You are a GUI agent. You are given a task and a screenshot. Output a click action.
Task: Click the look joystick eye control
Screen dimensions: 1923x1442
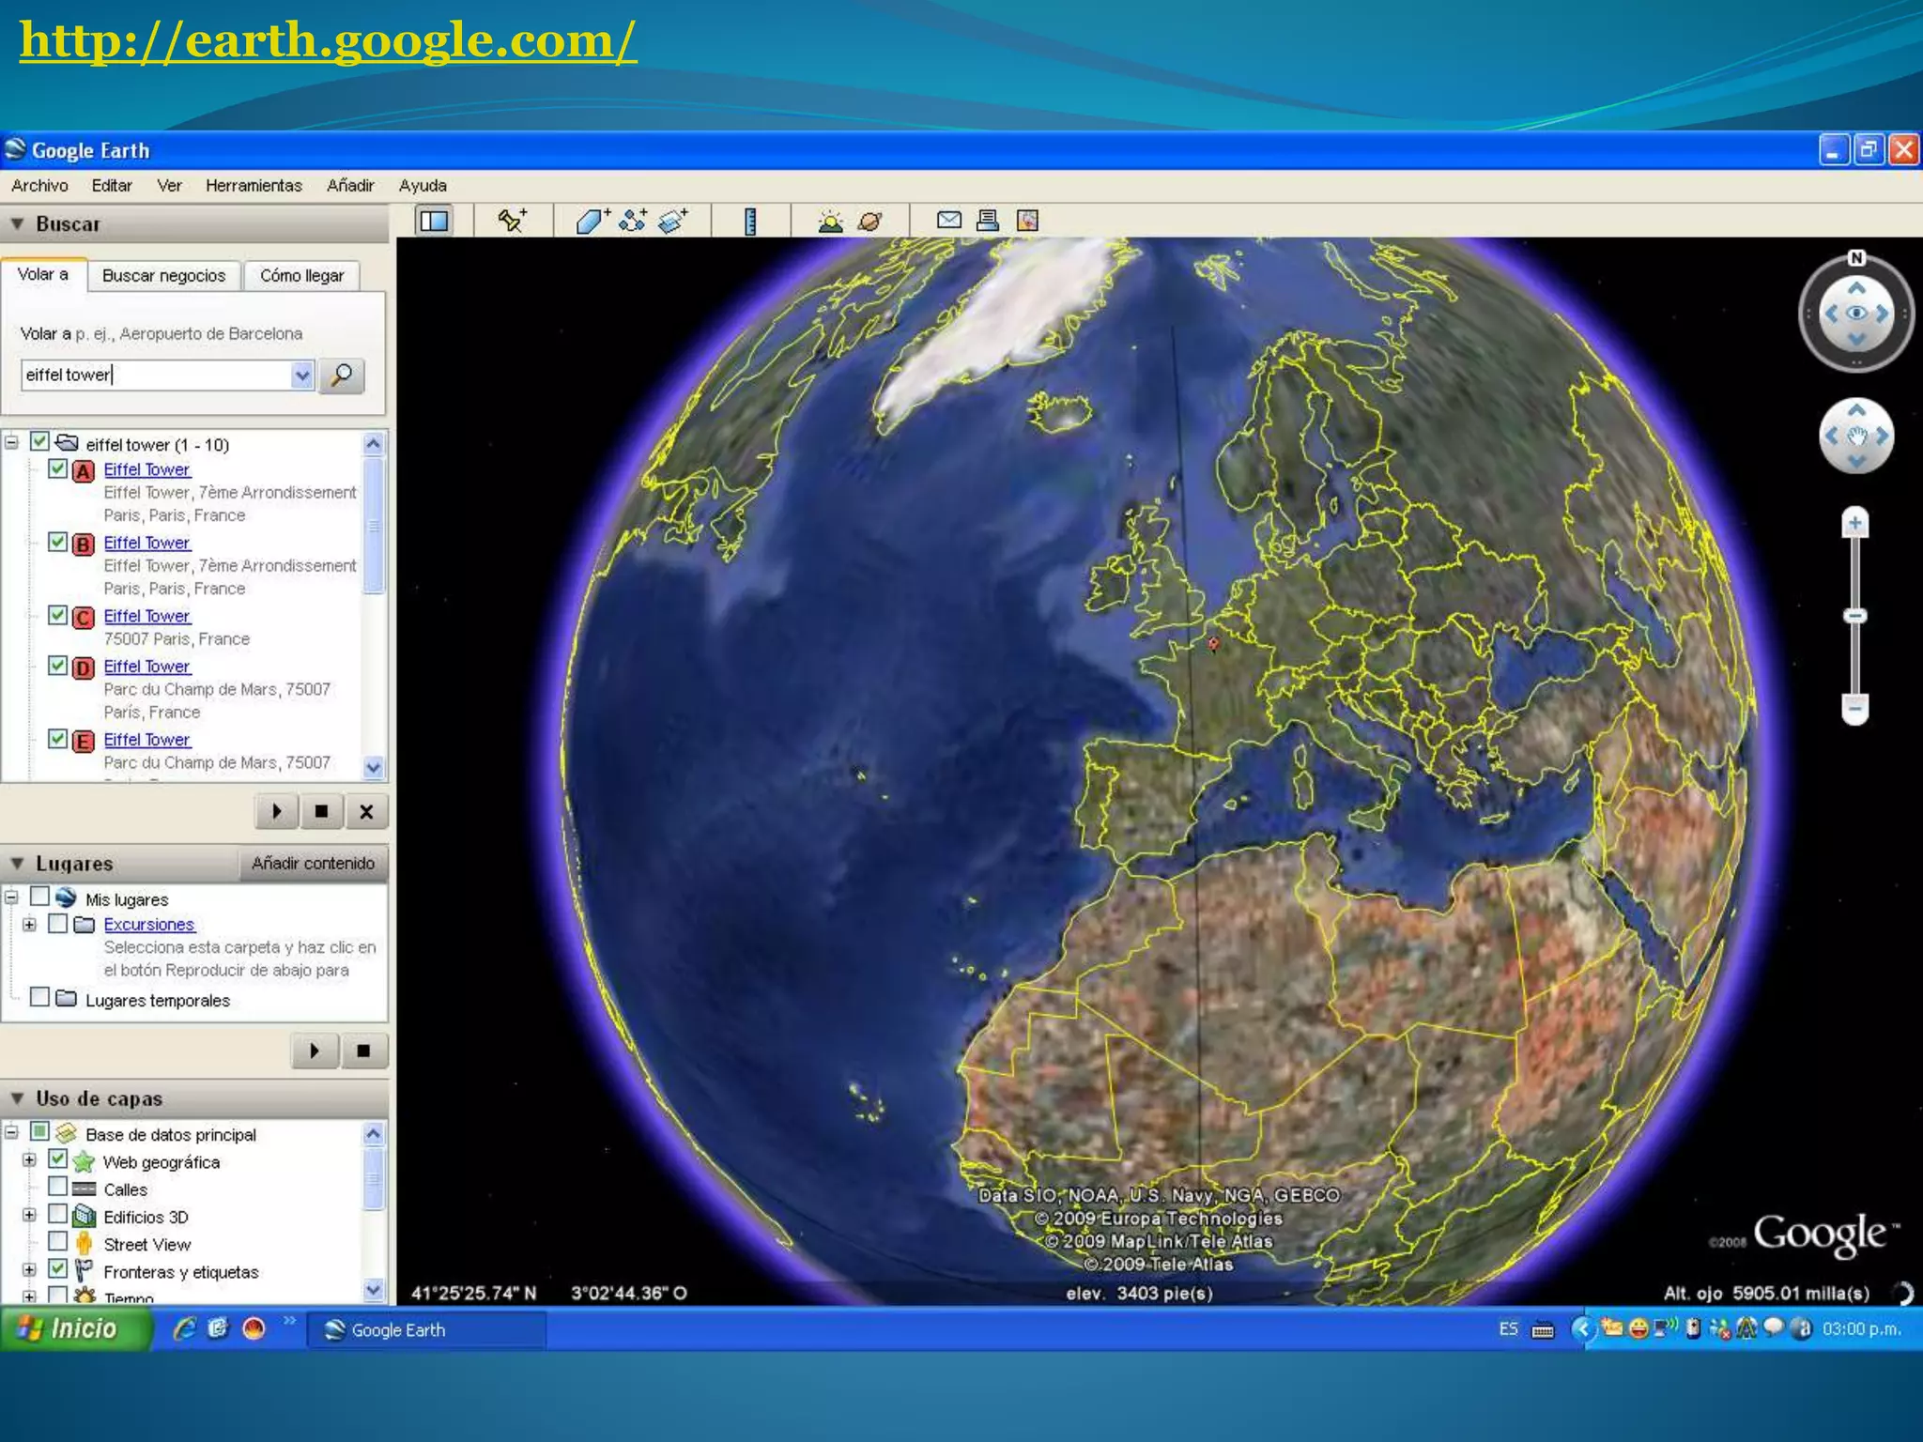(1856, 314)
